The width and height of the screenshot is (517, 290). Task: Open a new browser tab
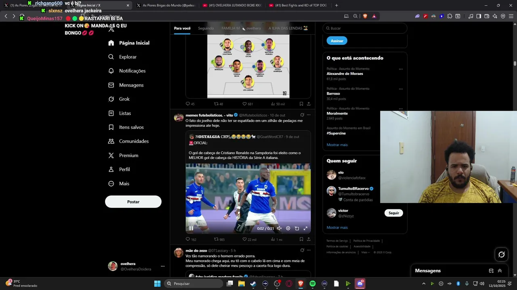coord(336,5)
